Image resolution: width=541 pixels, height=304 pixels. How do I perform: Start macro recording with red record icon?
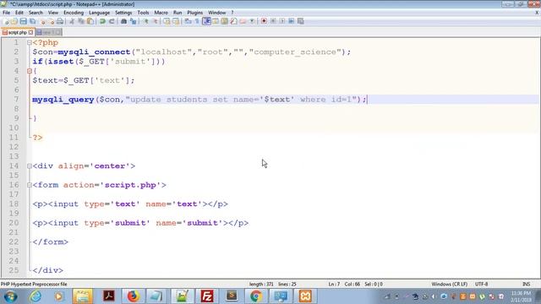(264, 21)
